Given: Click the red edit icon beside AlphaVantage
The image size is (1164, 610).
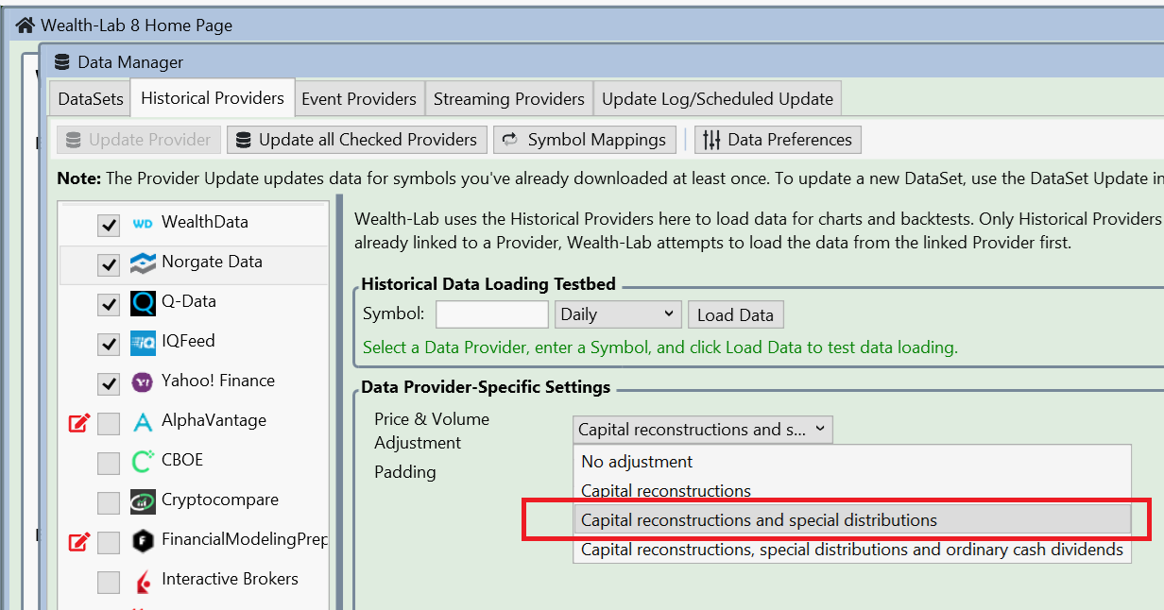Looking at the screenshot, I should pyautogui.click(x=79, y=422).
